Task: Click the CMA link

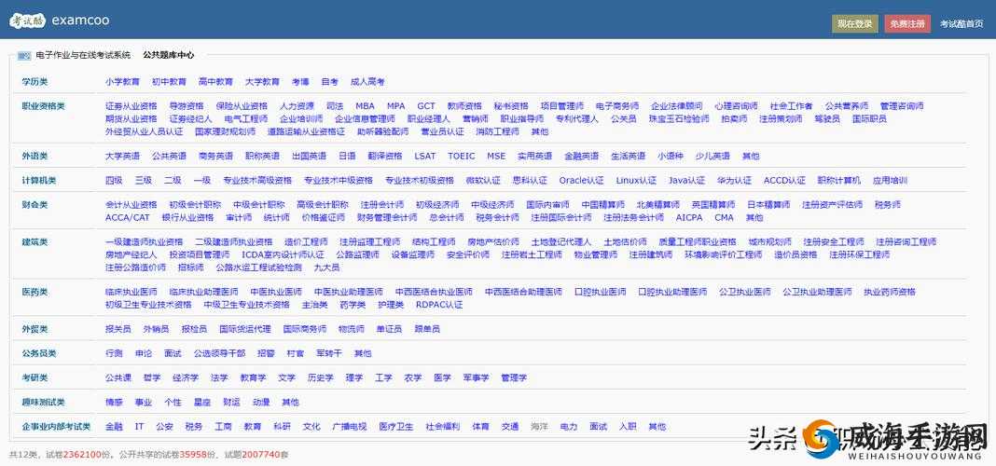Action: [724, 217]
